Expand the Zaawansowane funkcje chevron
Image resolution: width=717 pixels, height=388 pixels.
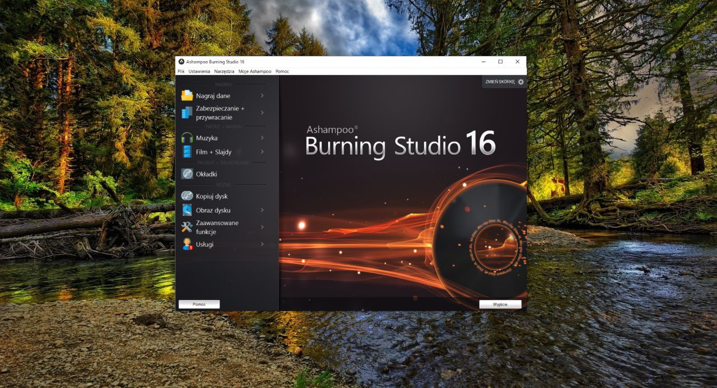(x=262, y=227)
